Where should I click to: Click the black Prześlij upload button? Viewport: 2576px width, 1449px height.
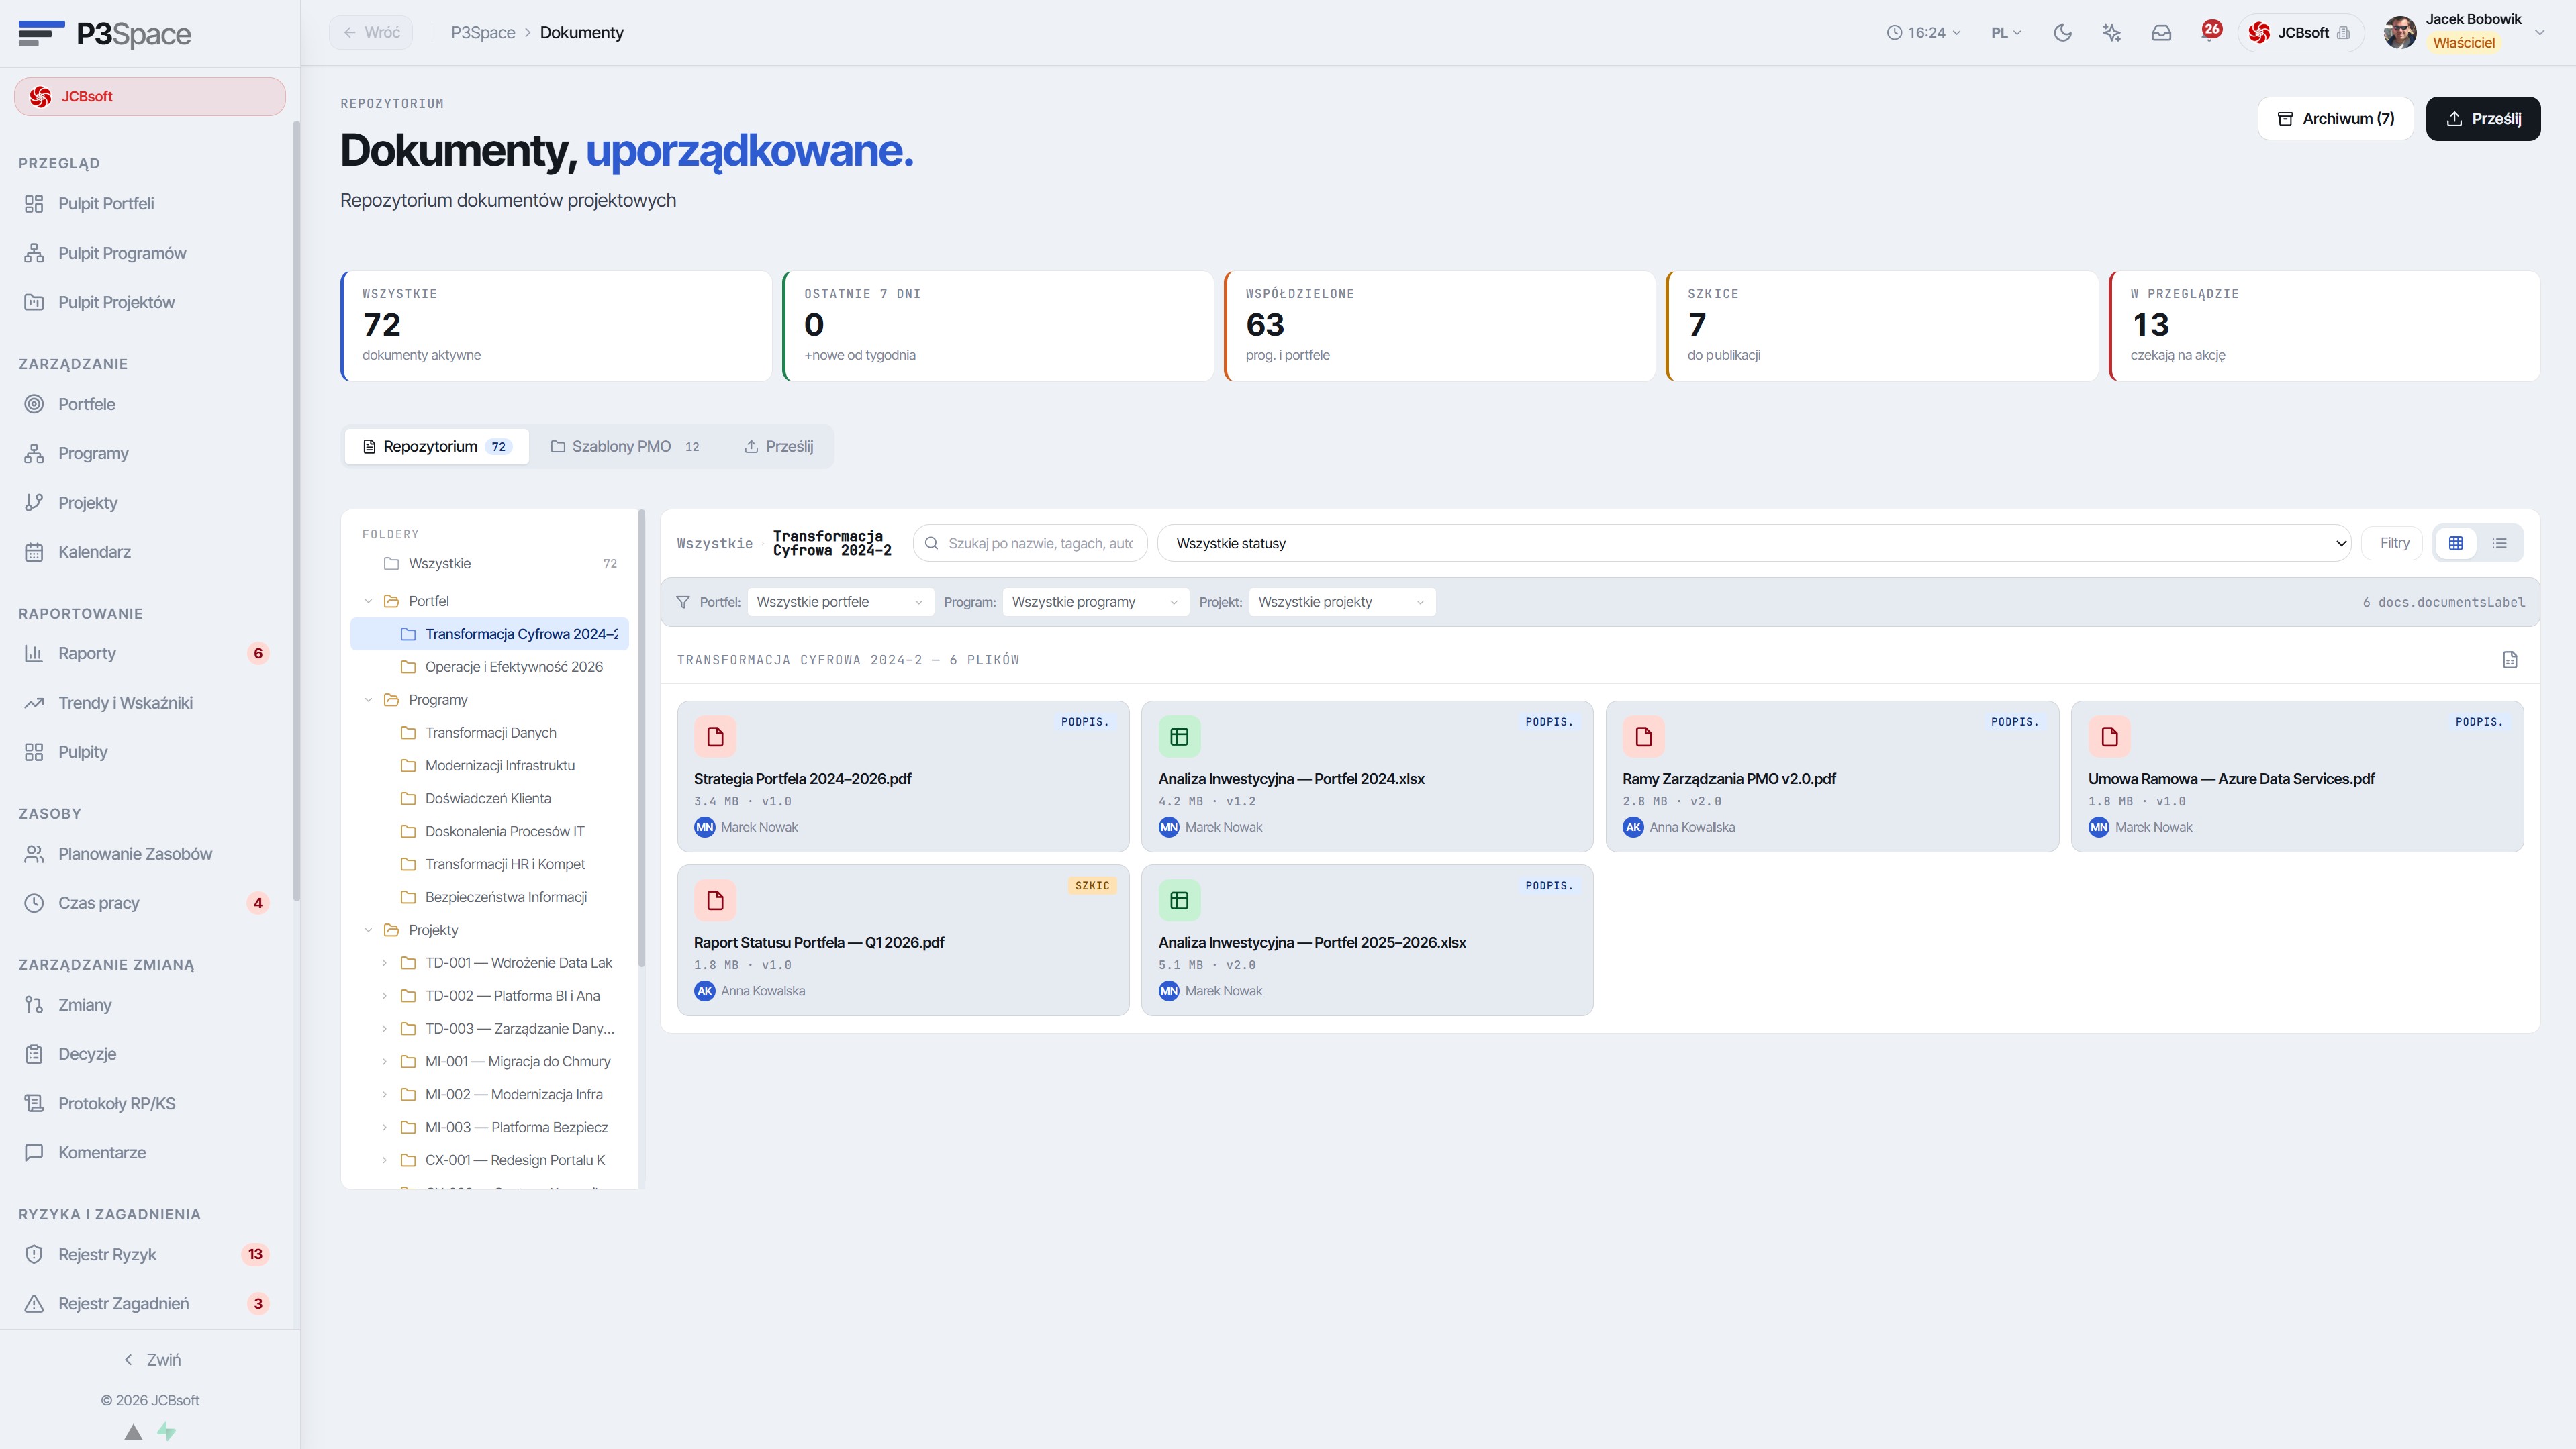coord(2483,119)
